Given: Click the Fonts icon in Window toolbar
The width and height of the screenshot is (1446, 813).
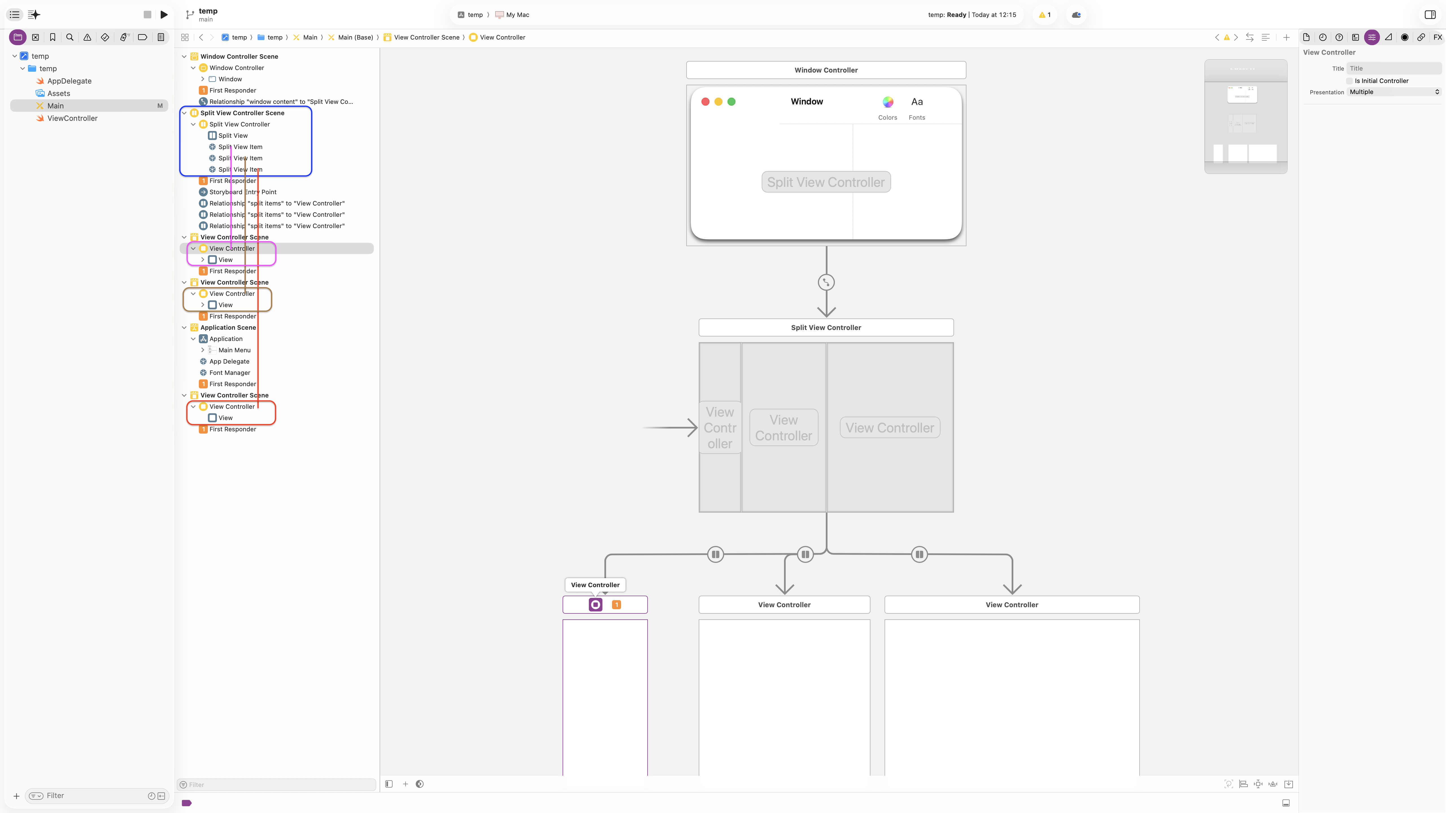Looking at the screenshot, I should [917, 102].
